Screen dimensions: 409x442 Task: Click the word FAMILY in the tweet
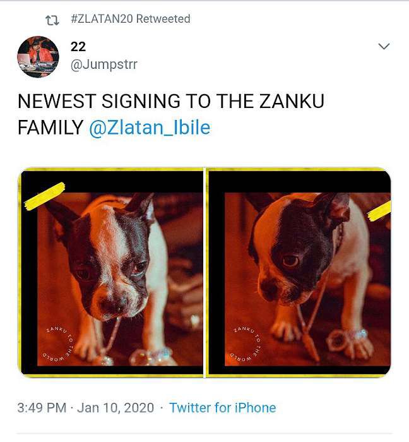pyautogui.click(x=50, y=128)
